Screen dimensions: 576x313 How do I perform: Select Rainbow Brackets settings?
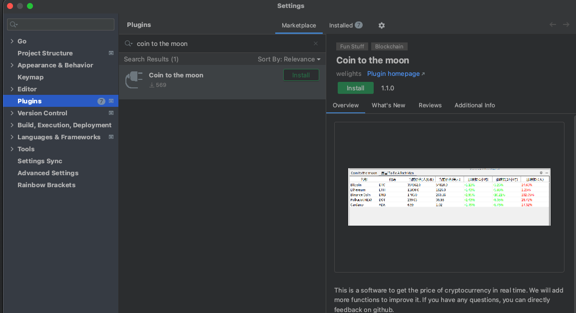click(46, 185)
